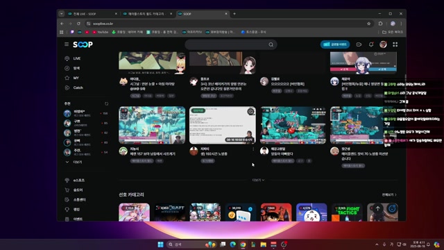Refresh the 추천 recommended streamers list
The height and width of the screenshot is (250, 444).
point(106,103)
